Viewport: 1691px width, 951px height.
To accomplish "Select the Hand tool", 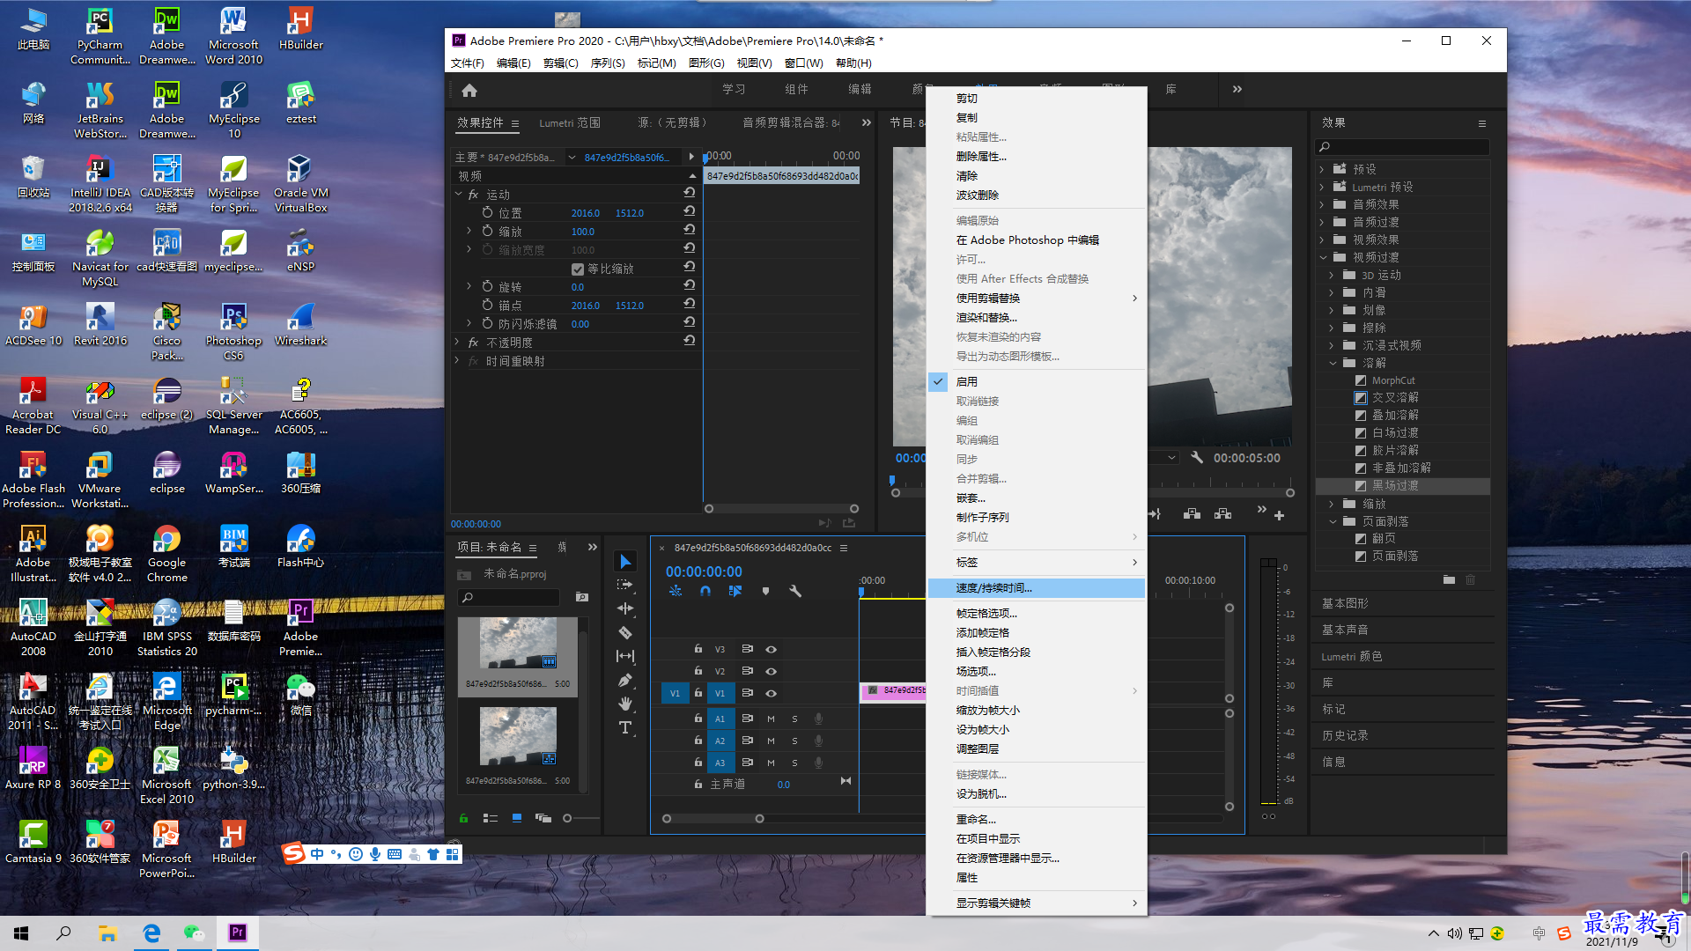I will [x=625, y=704].
